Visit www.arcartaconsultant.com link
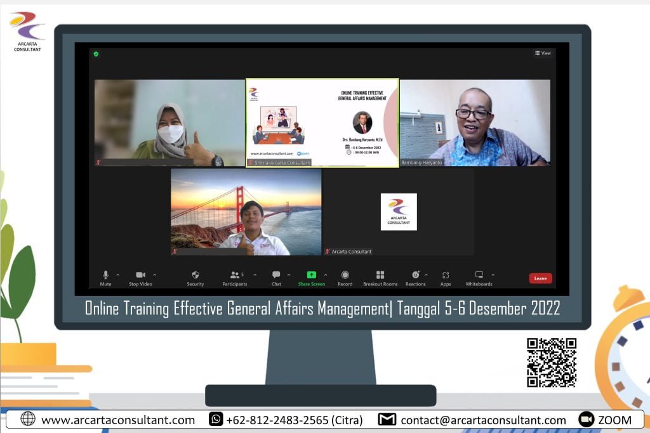This screenshot has width=650, height=433. [x=117, y=420]
